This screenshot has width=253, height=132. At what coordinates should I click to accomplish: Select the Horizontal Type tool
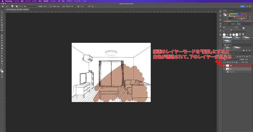[x=2, y=53]
